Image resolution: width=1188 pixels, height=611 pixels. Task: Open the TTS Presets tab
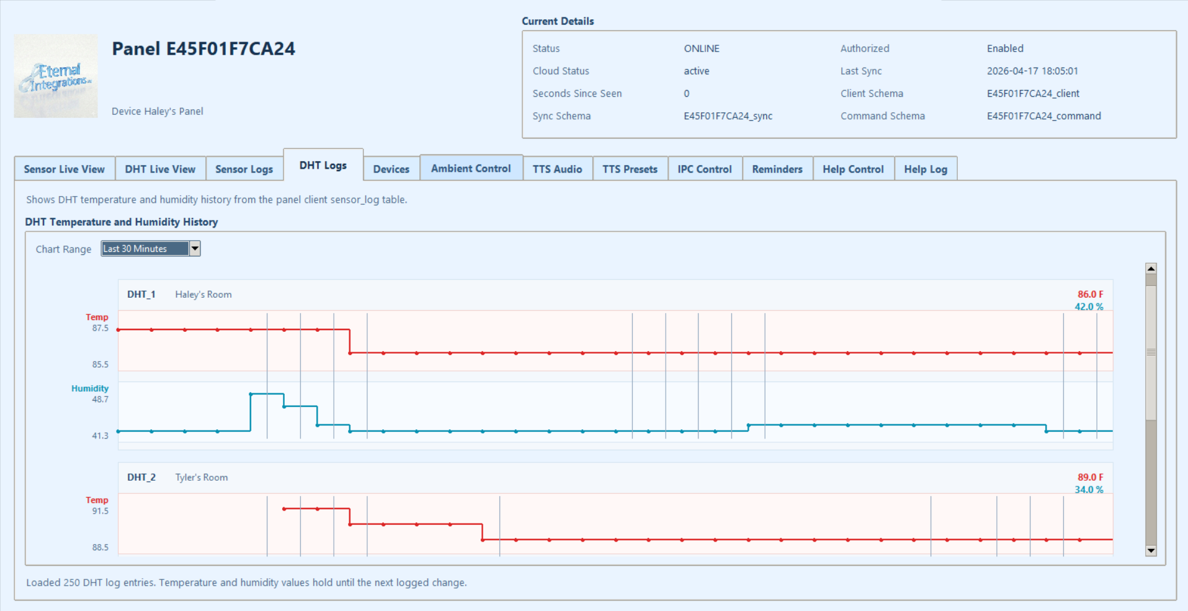coord(630,169)
